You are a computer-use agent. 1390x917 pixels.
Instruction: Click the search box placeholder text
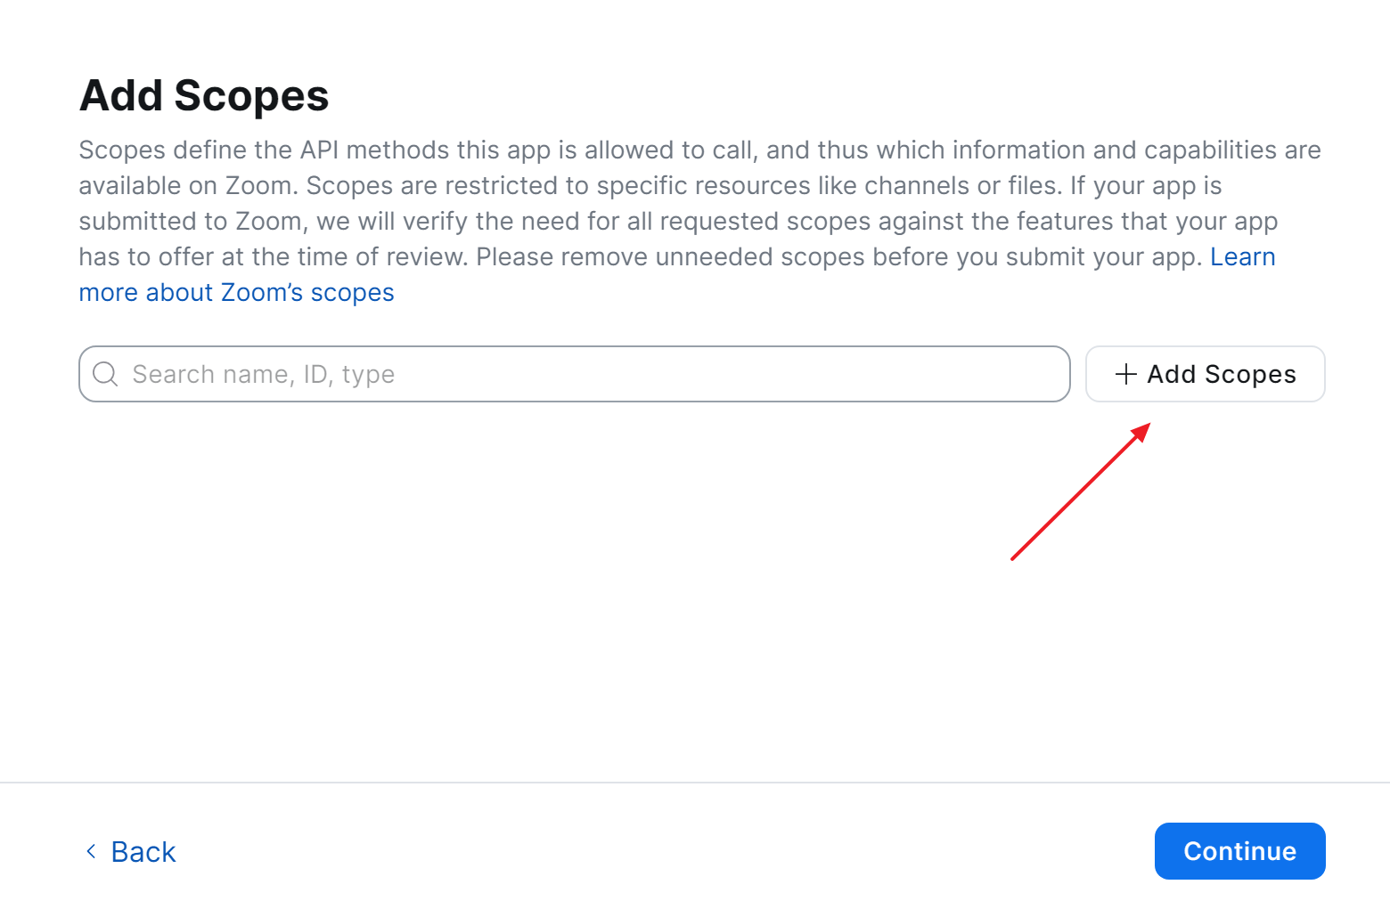263,374
